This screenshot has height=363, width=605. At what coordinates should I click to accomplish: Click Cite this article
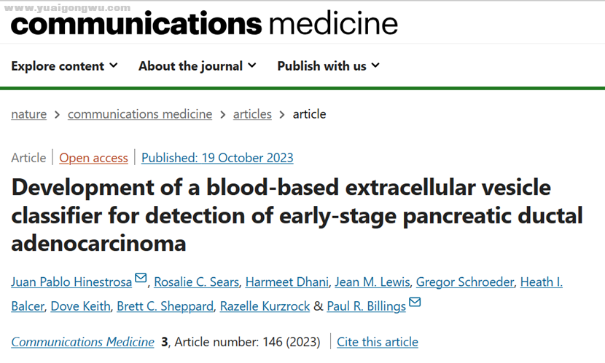click(x=378, y=342)
